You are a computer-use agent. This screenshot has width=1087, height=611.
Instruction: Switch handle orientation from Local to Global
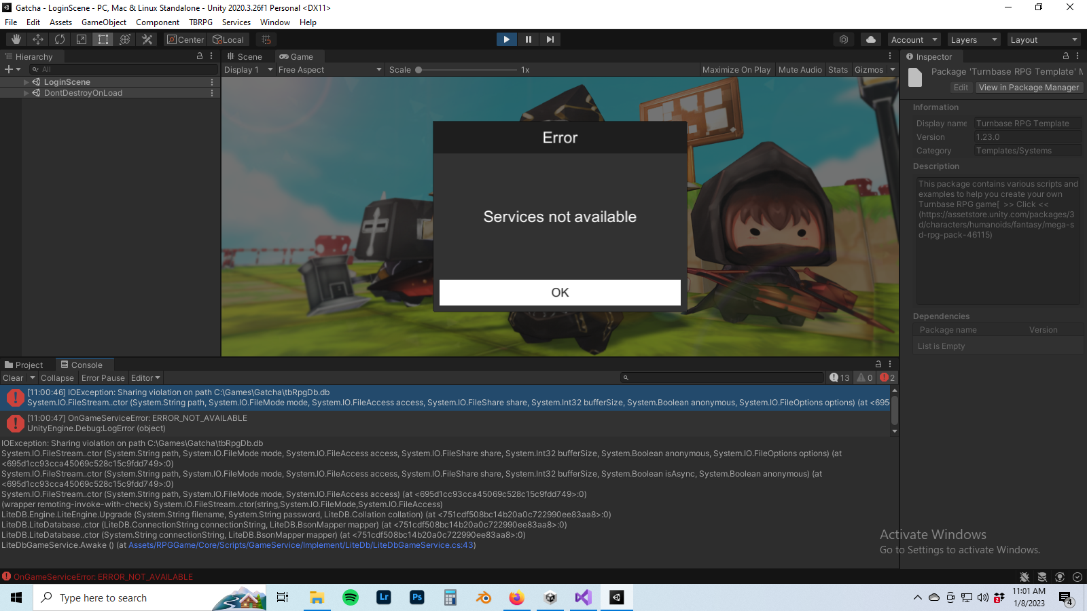tap(228, 39)
